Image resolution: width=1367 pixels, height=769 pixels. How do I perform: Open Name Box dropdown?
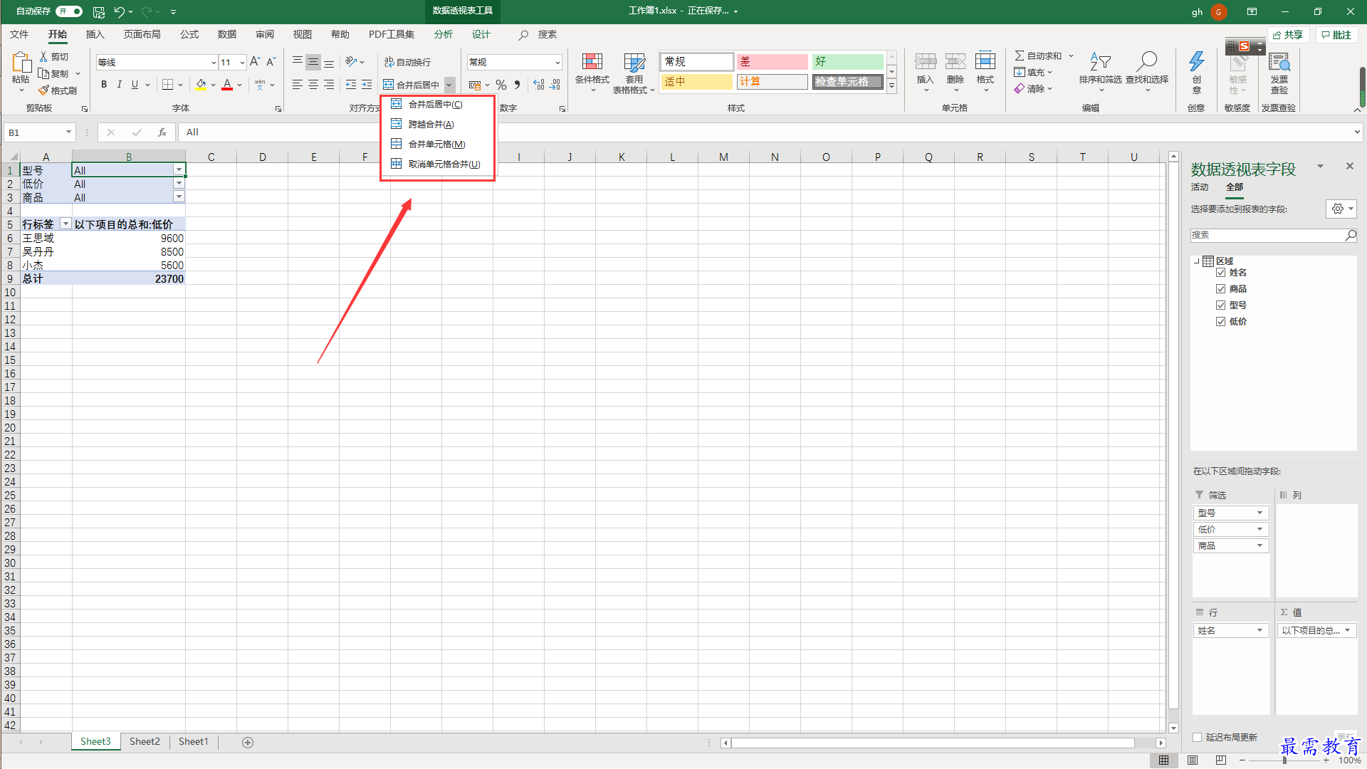pyautogui.click(x=68, y=132)
